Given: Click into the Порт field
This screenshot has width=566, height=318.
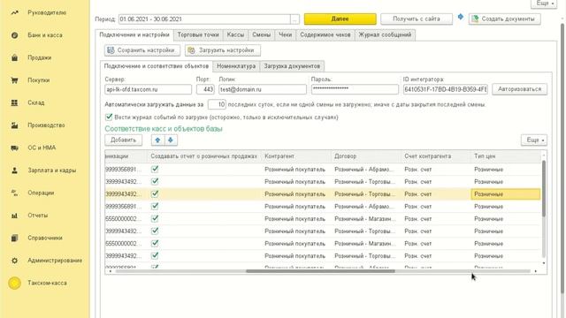Looking at the screenshot, I should 205,89.
